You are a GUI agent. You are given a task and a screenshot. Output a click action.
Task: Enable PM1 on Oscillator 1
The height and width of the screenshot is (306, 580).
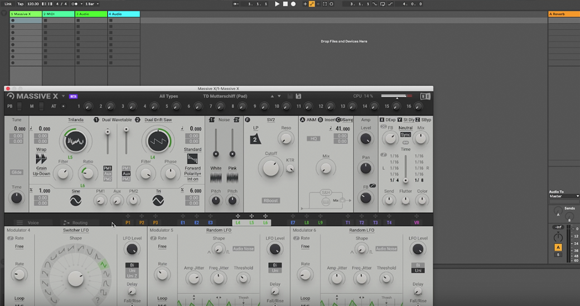[x=108, y=168]
